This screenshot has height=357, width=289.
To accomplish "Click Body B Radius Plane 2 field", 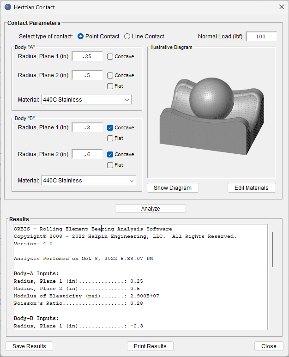I will [x=87, y=154].
